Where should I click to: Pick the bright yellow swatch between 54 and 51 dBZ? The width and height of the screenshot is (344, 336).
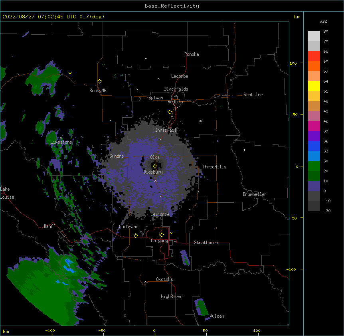pos(314,86)
